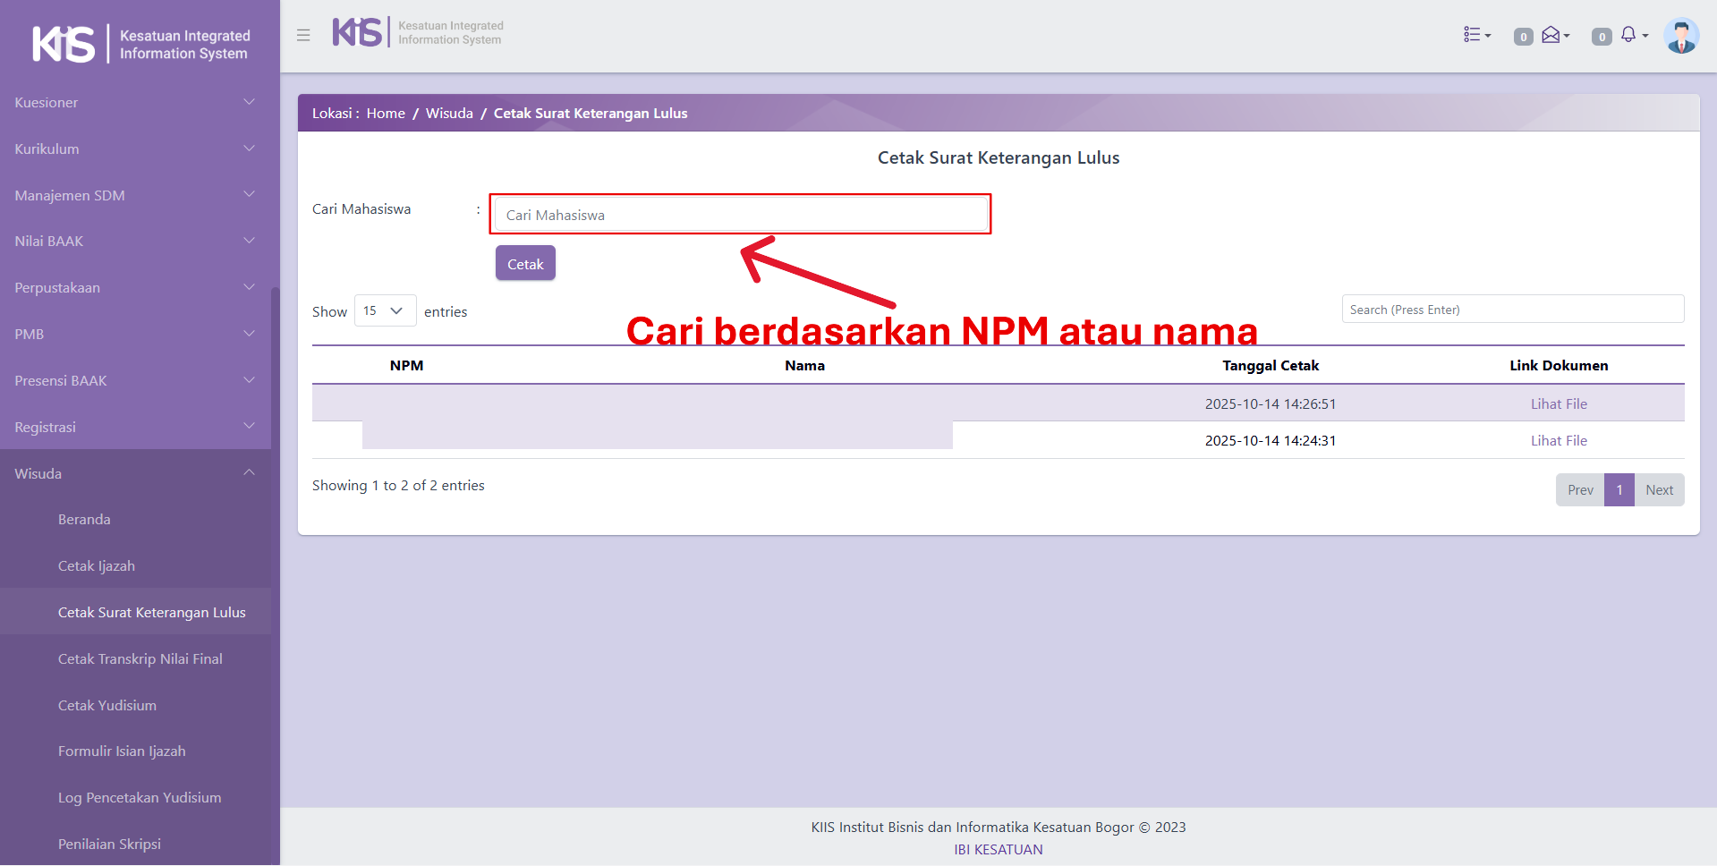The width and height of the screenshot is (1717, 866).
Task: Open Lihat File for 14:26:51 entry
Action: [x=1558, y=403]
